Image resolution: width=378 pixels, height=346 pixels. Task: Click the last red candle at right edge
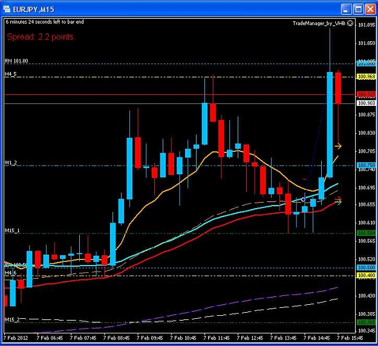click(x=338, y=88)
